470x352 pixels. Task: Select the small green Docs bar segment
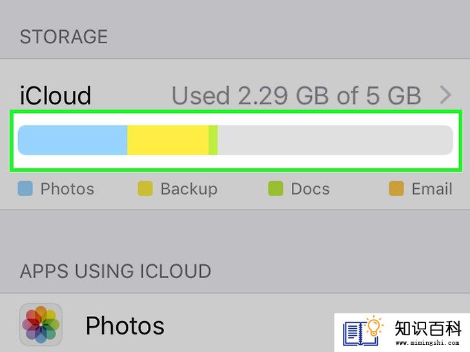(x=213, y=140)
